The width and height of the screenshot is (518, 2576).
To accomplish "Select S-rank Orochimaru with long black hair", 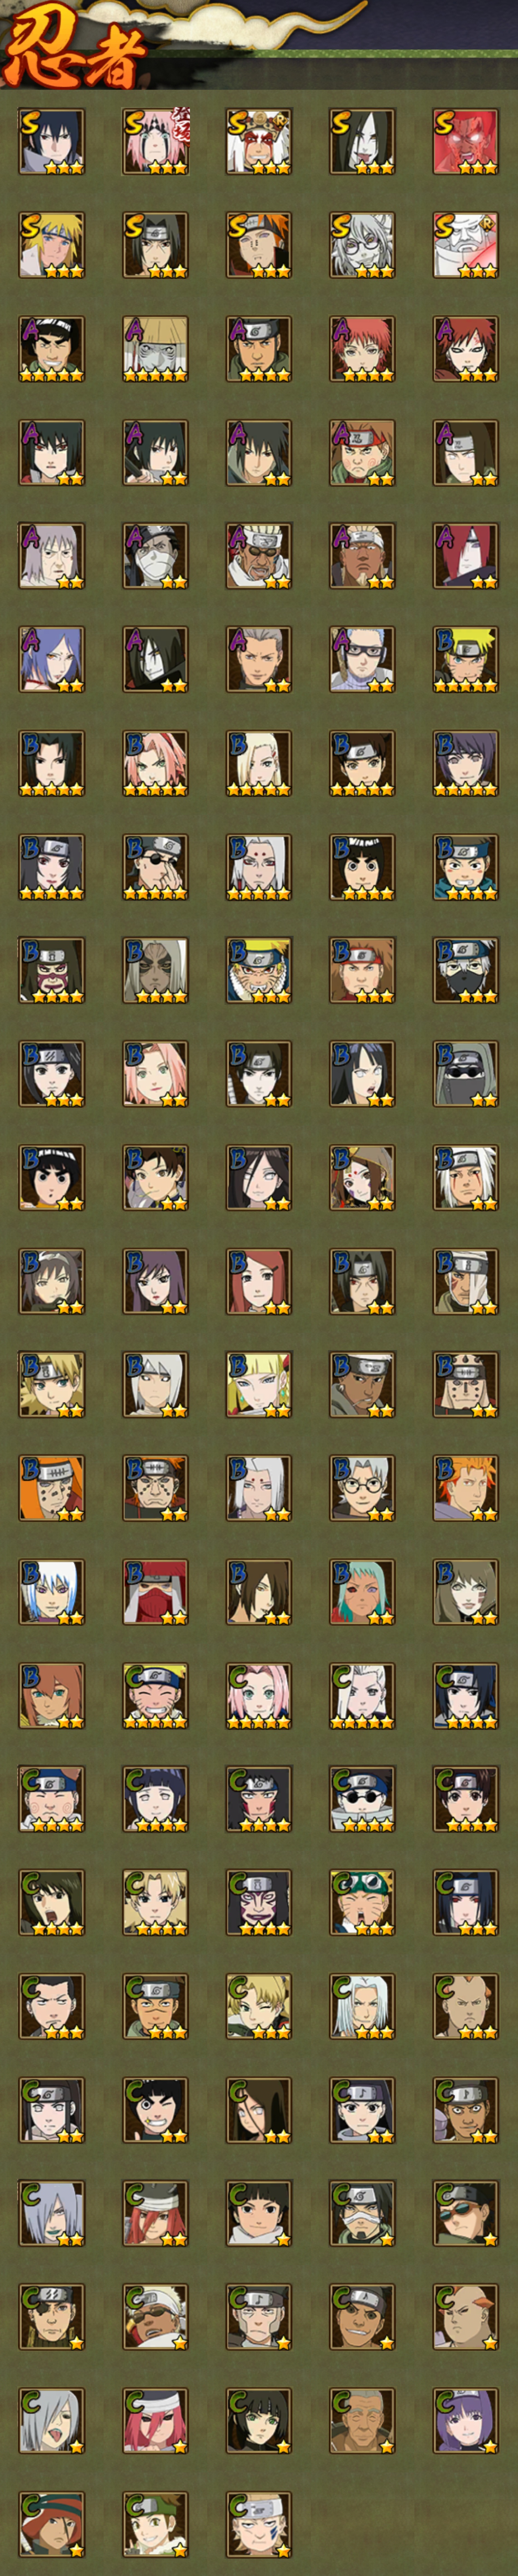I will point(362,142).
